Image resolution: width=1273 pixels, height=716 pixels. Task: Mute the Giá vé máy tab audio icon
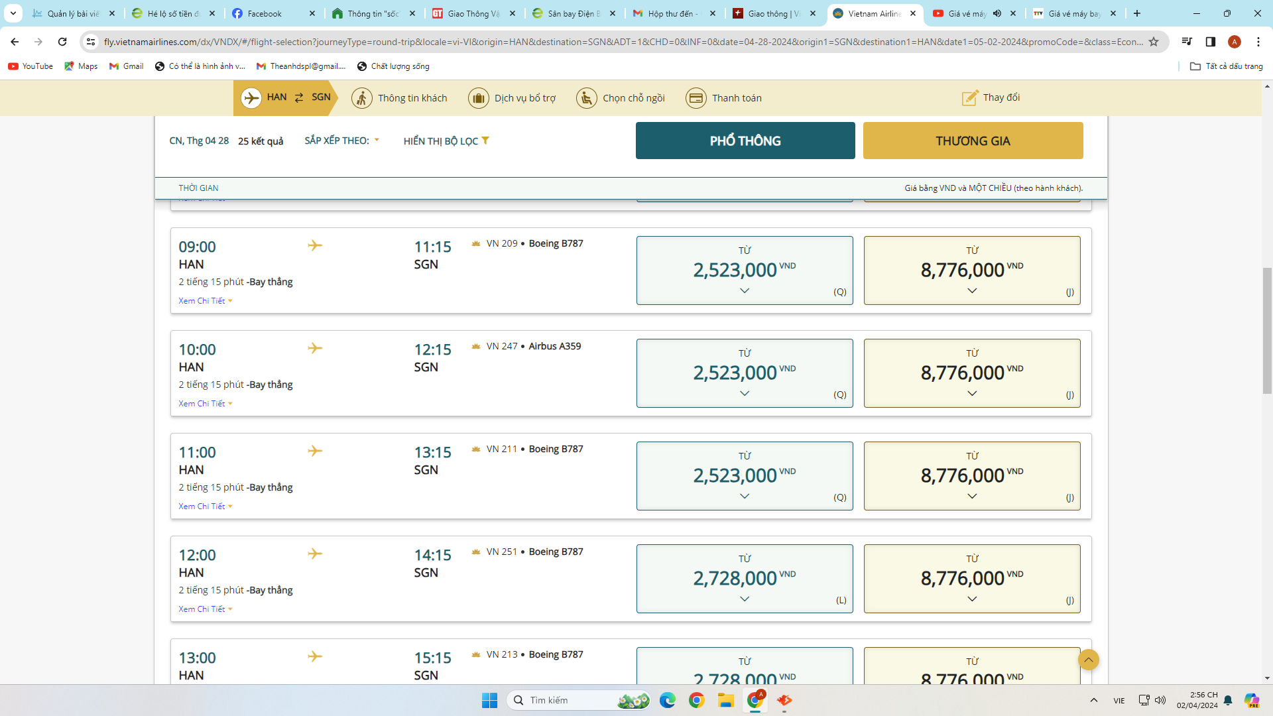(x=997, y=13)
